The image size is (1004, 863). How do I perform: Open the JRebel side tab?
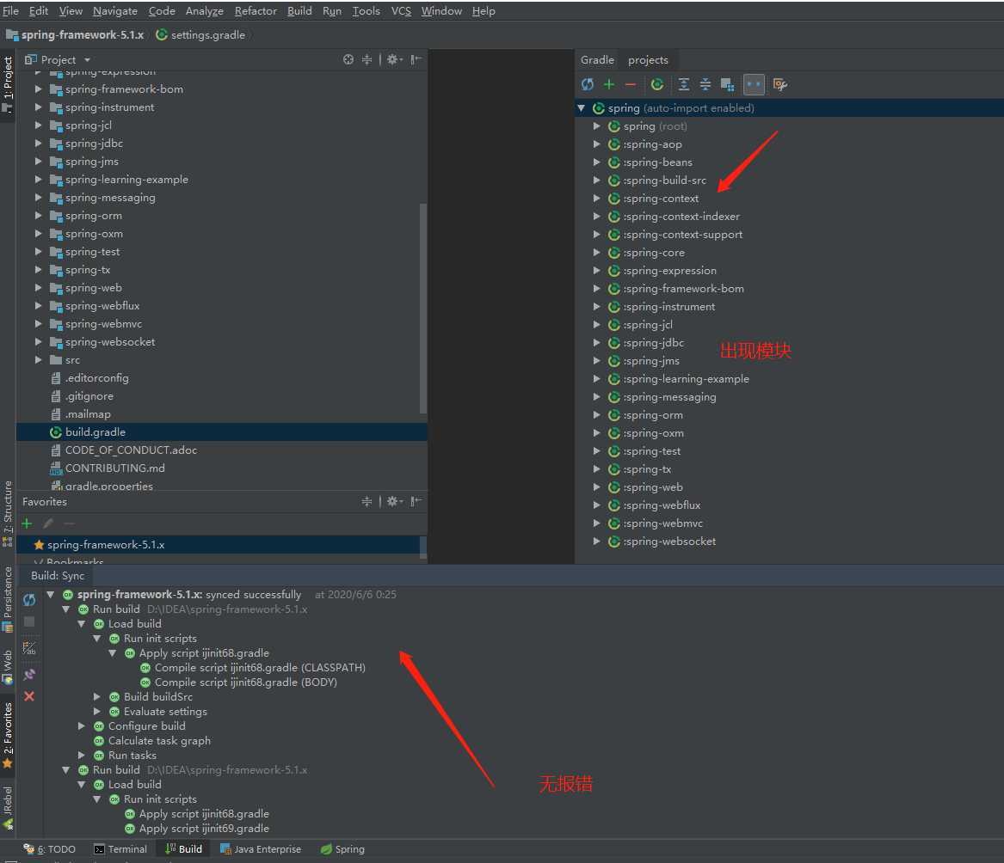(x=8, y=807)
